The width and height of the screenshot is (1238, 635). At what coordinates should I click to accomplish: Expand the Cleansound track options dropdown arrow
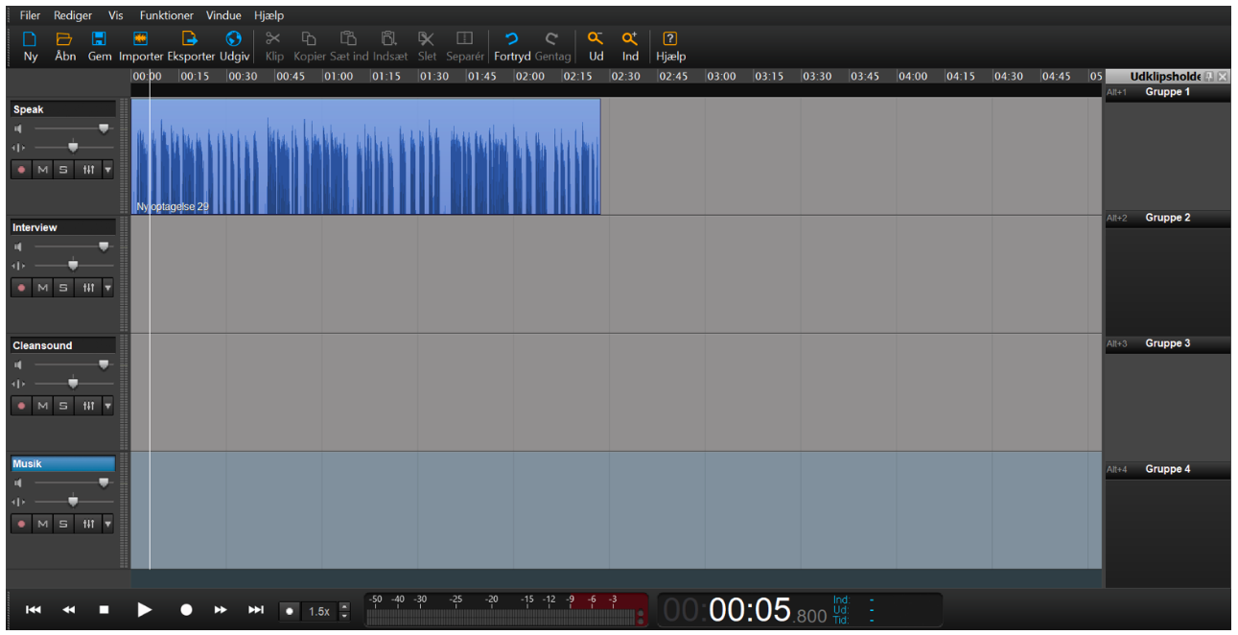point(107,406)
